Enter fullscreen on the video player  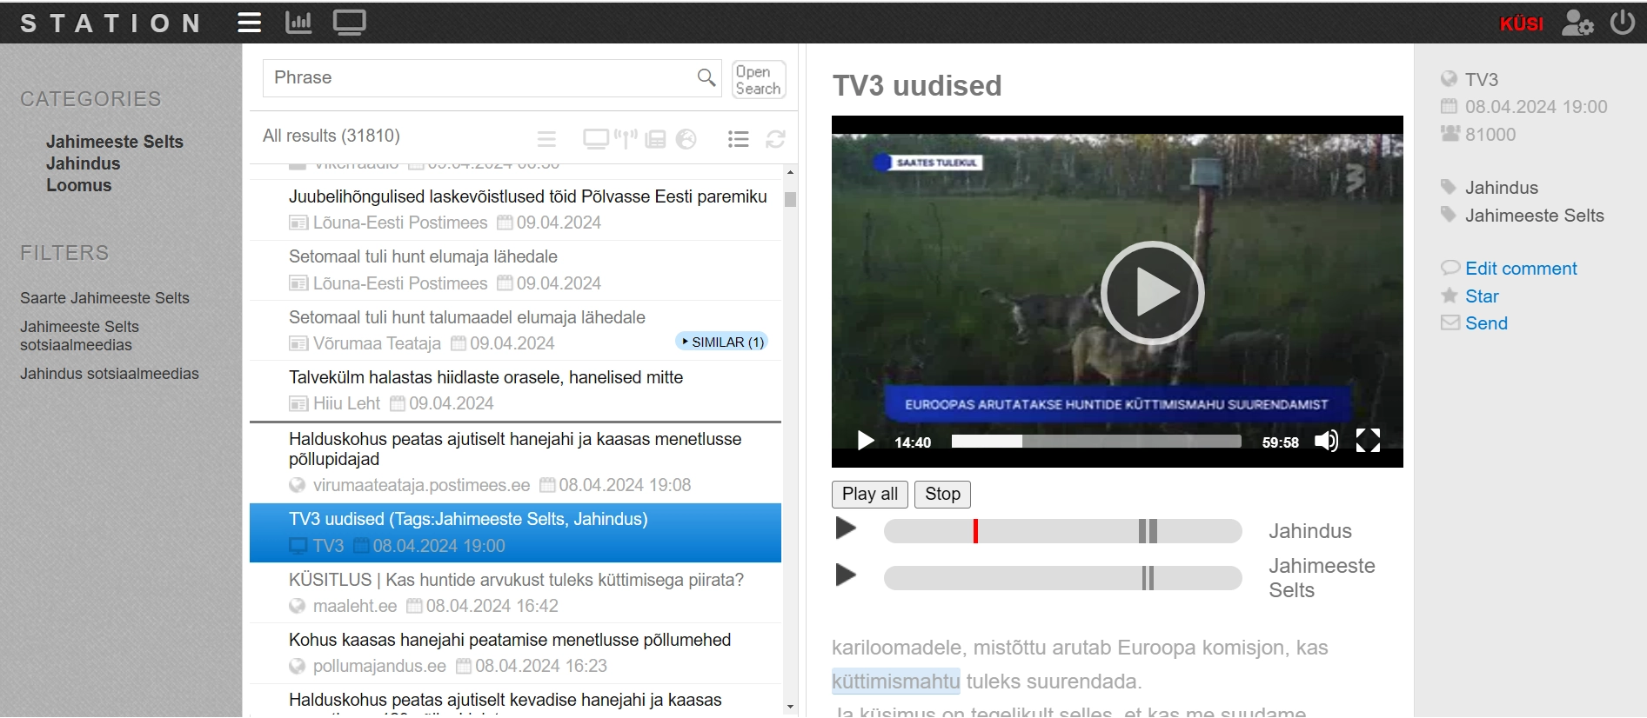coord(1368,442)
